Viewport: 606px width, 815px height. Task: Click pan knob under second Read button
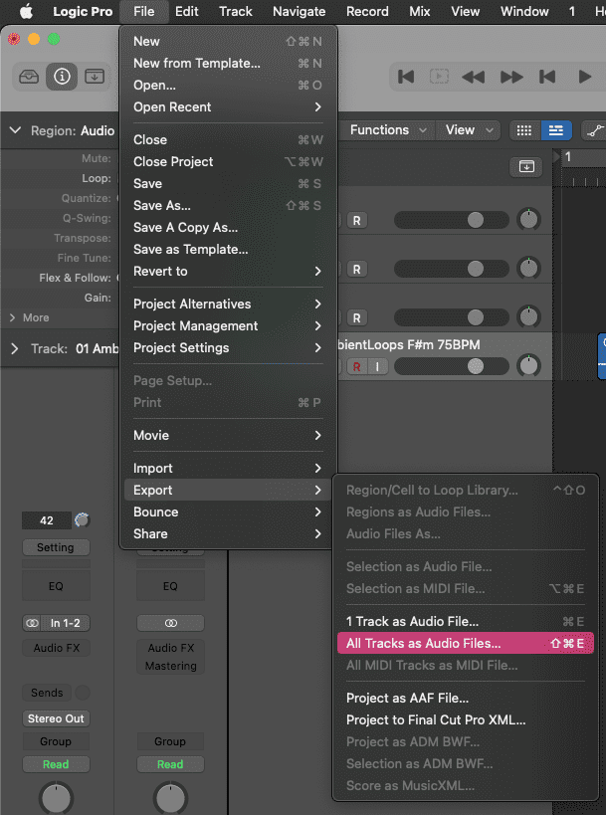pos(170,797)
